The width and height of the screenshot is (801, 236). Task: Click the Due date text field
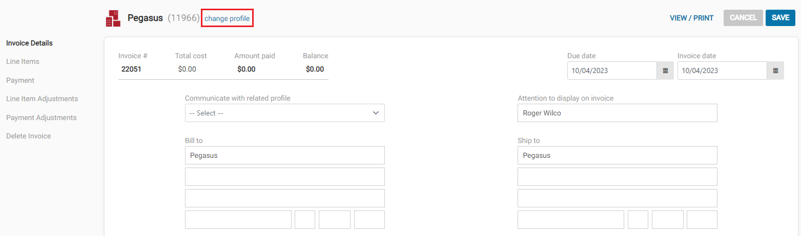coord(612,70)
